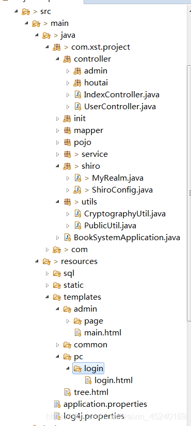Click the static folder icon

[57, 285]
